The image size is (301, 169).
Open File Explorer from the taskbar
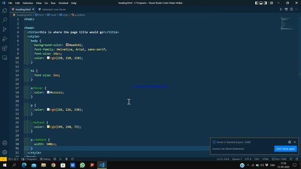click(x=44, y=165)
